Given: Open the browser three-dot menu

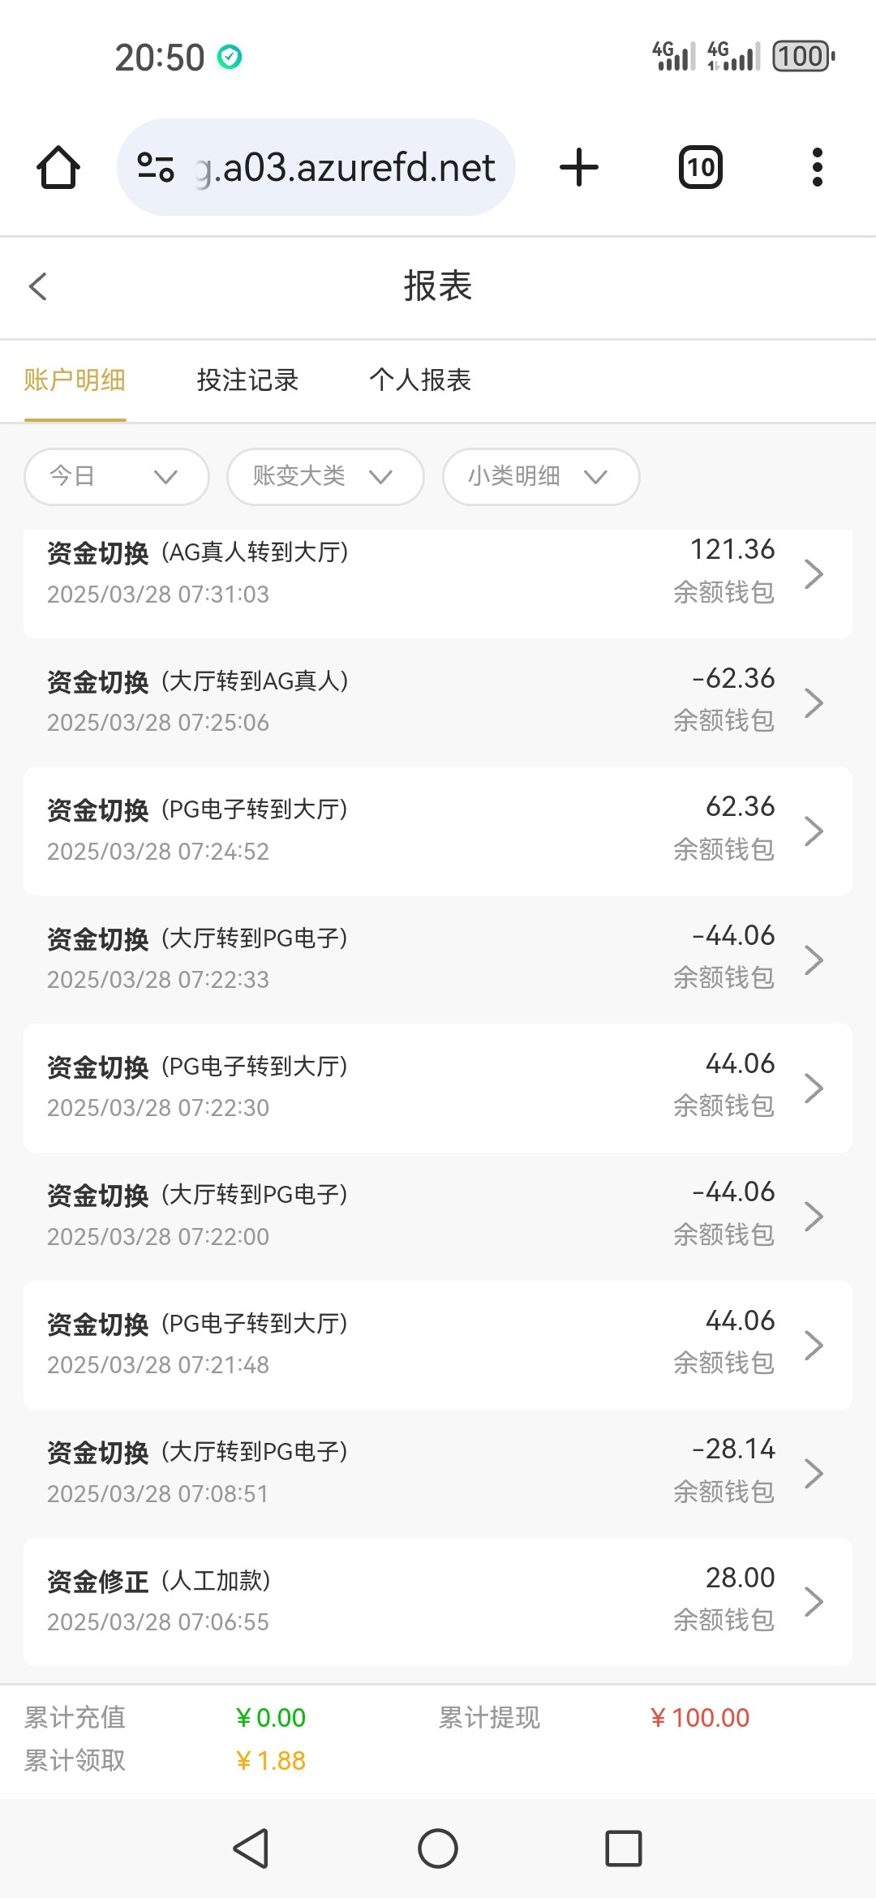Looking at the screenshot, I should click(817, 168).
